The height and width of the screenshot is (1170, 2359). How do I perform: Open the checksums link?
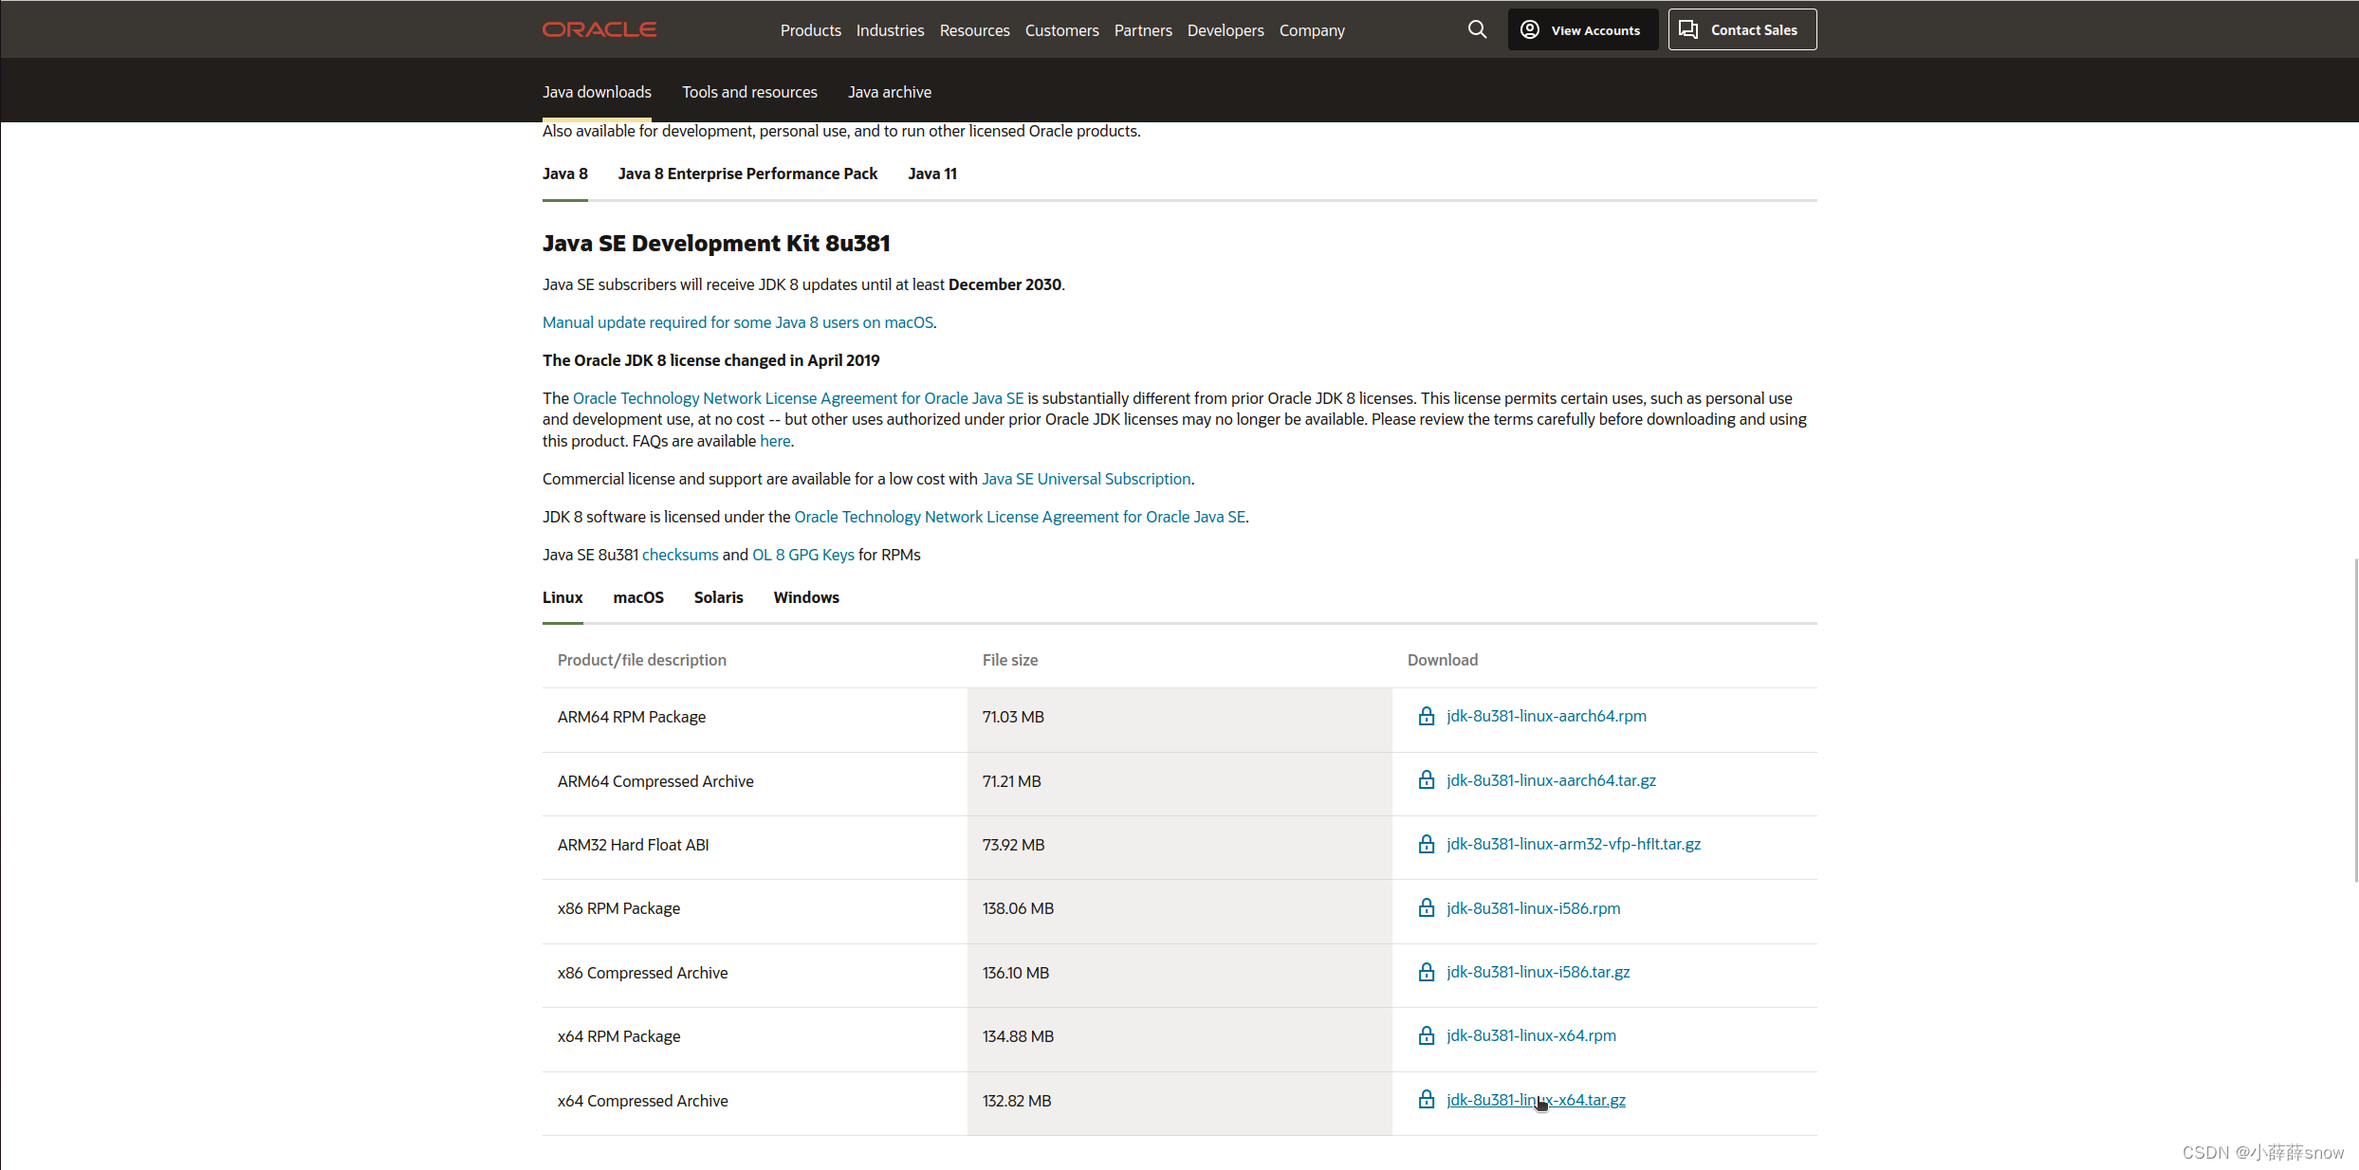pos(679,555)
